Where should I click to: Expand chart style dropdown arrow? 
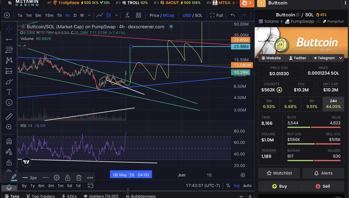pyautogui.click(x=117, y=15)
